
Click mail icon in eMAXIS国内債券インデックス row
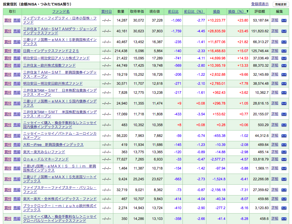[x=284, y=103]
